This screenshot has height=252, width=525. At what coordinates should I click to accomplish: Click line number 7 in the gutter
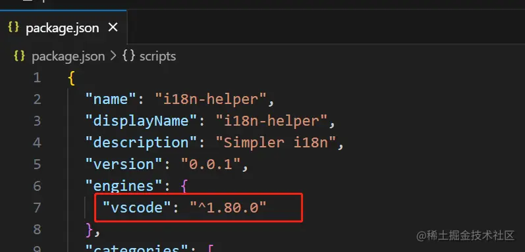[x=37, y=207]
